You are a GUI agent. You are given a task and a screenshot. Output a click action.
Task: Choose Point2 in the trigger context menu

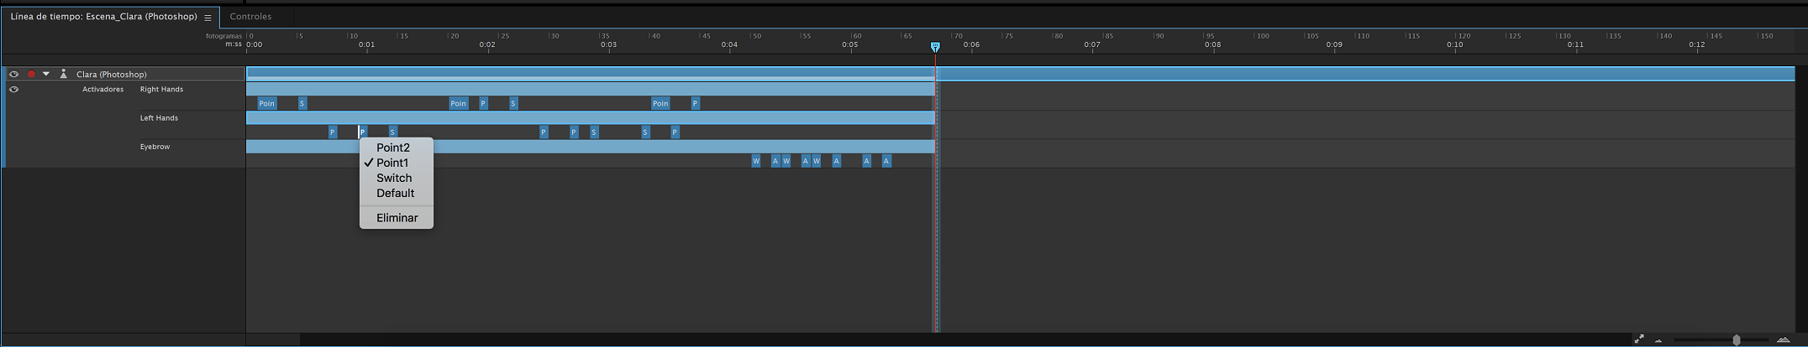pyautogui.click(x=393, y=148)
